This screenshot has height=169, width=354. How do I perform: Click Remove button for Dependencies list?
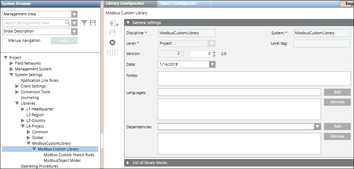(x=337, y=136)
